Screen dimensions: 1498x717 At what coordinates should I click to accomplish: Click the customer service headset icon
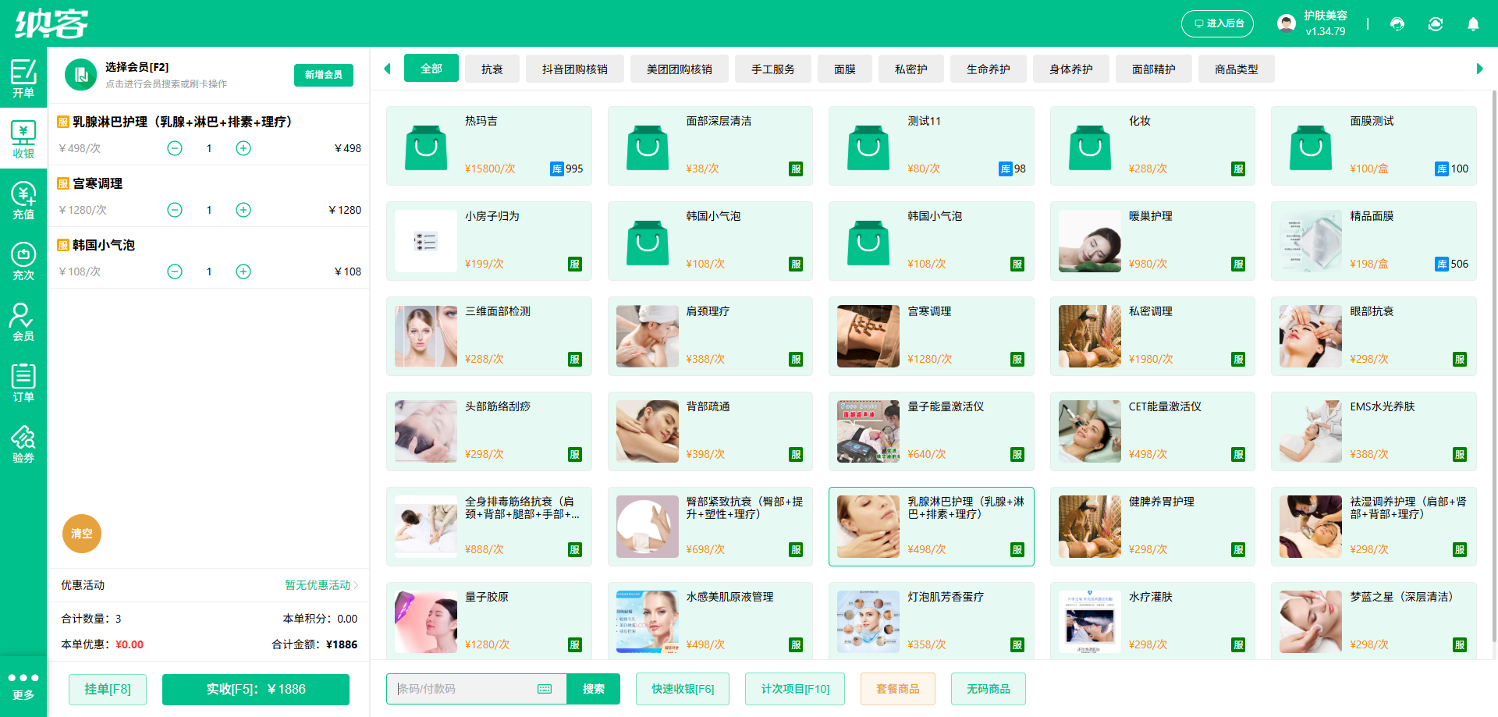pyautogui.click(x=1397, y=23)
